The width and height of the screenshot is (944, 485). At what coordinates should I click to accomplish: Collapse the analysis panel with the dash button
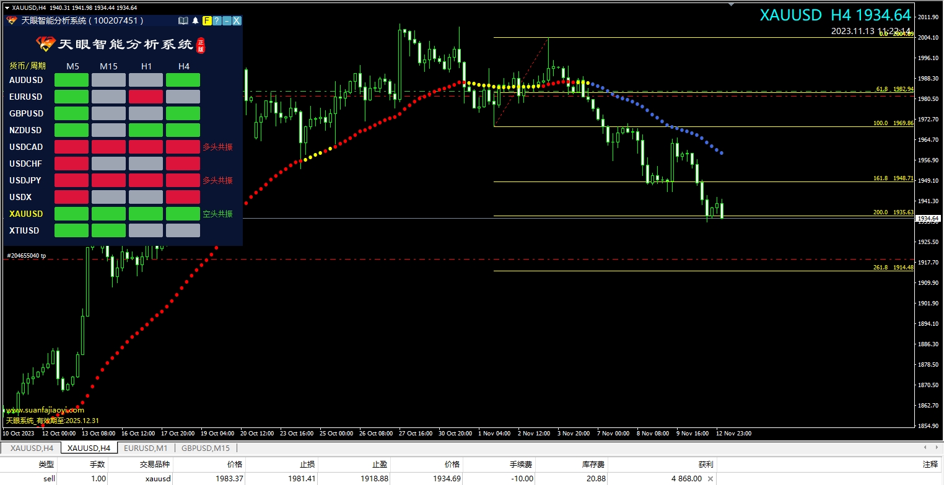227,20
